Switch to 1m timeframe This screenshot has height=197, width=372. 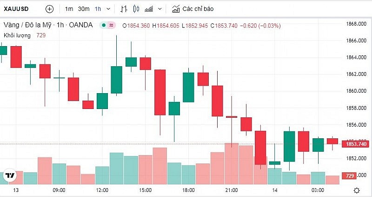tap(69, 9)
